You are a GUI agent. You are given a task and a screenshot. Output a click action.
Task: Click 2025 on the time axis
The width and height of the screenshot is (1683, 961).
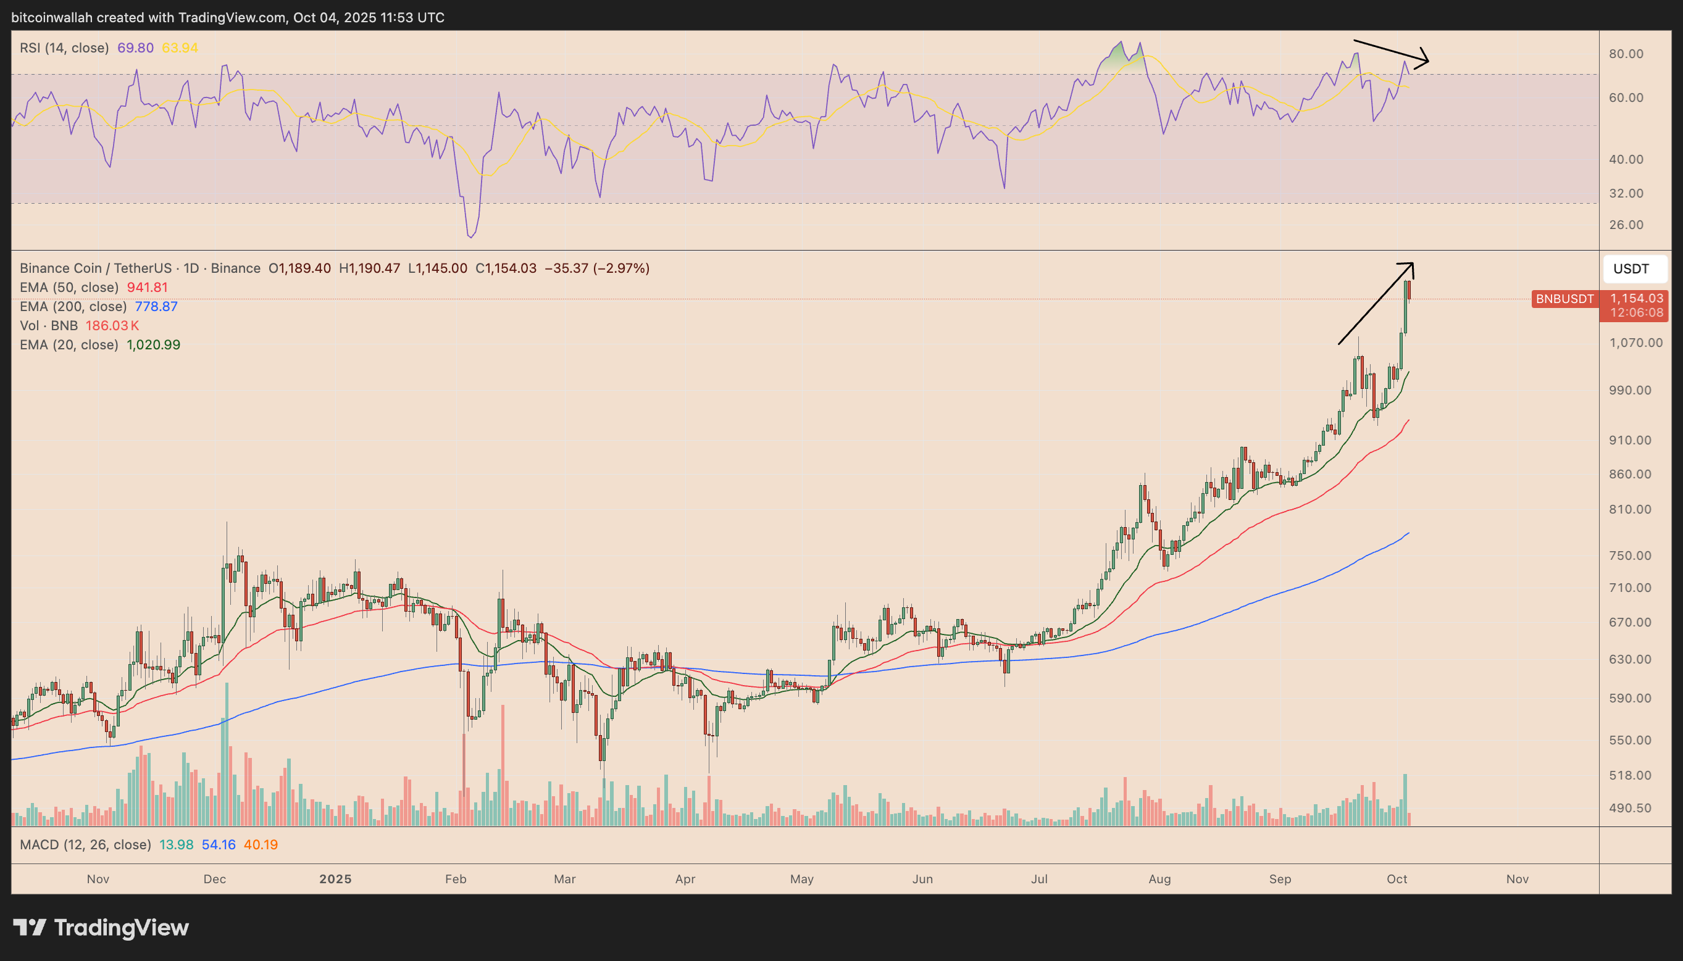click(335, 878)
